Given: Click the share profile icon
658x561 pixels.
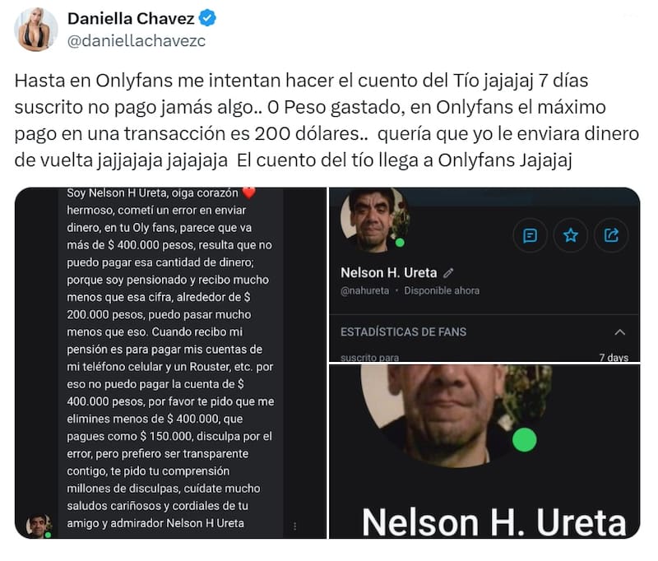Looking at the screenshot, I should (611, 235).
